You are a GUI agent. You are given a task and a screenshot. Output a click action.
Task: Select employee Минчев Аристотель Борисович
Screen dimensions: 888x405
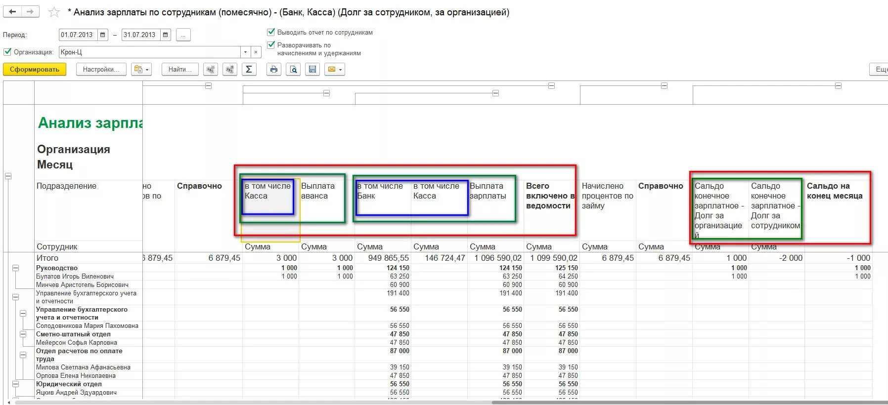tap(82, 285)
